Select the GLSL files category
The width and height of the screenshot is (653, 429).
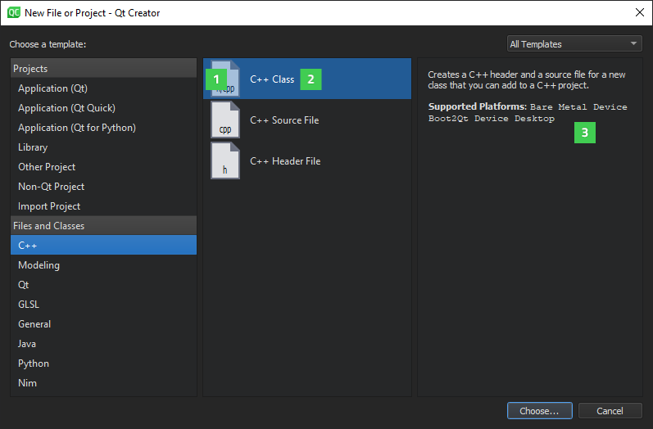(x=29, y=305)
